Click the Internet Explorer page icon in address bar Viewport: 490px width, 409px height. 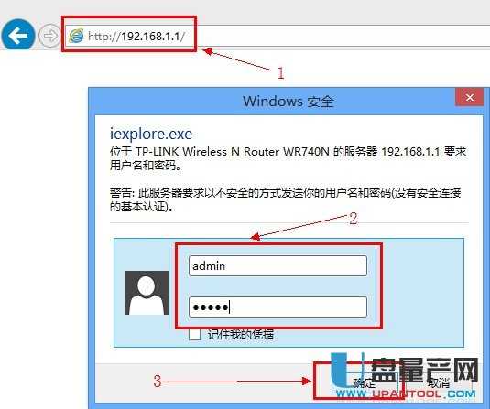pos(76,36)
